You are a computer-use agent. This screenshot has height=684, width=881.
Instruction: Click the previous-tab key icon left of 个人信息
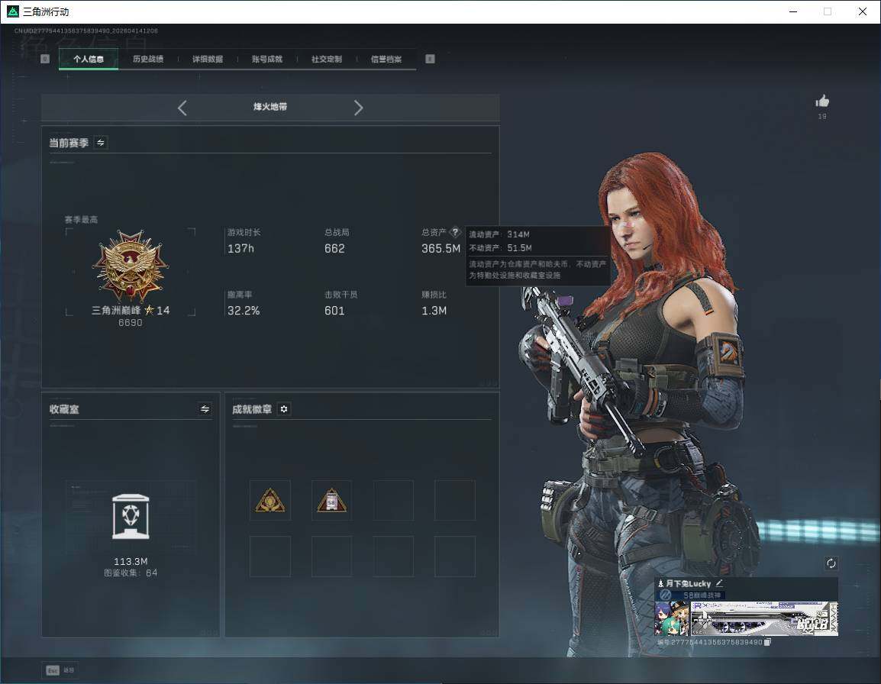(45, 59)
